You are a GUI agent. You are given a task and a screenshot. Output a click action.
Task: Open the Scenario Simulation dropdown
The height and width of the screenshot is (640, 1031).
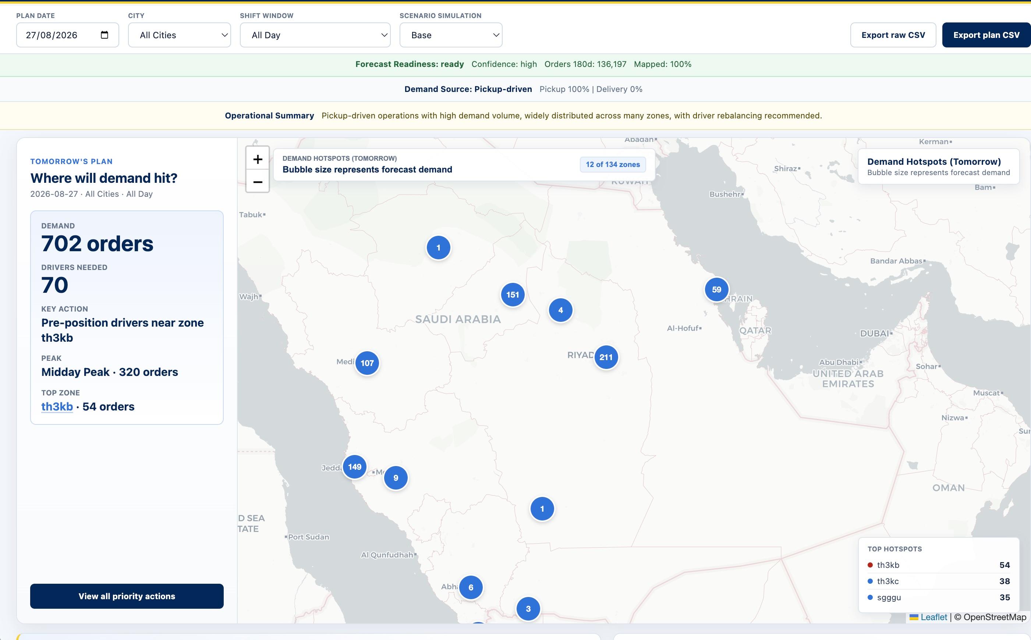(451, 35)
